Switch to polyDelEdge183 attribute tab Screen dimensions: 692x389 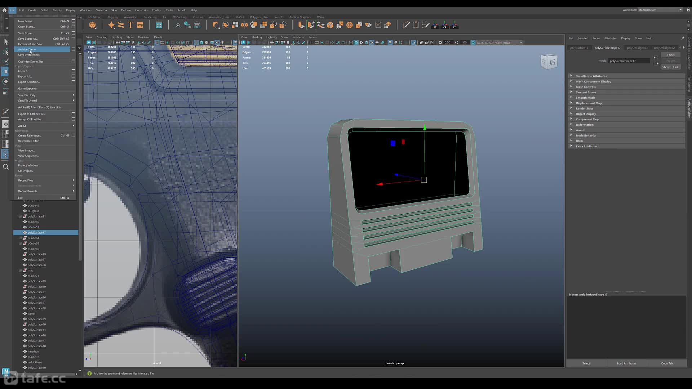(x=637, y=48)
